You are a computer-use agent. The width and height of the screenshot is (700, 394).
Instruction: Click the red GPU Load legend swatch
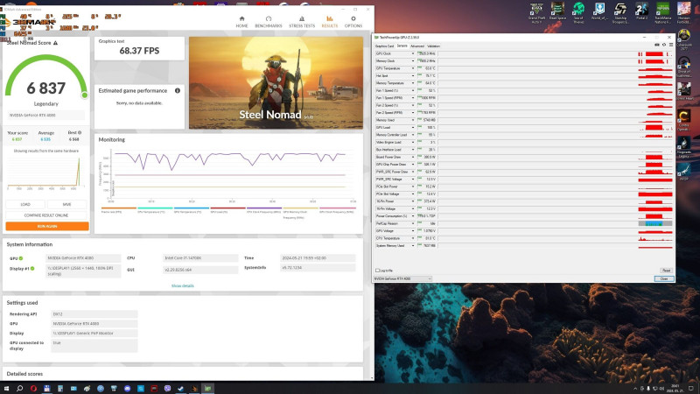pos(227,208)
